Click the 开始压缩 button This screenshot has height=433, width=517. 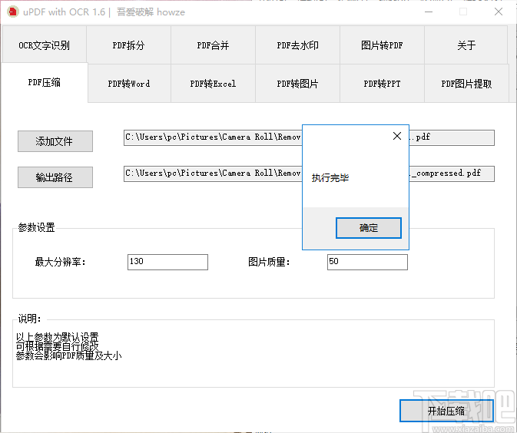[446, 411]
